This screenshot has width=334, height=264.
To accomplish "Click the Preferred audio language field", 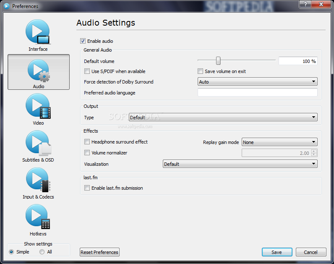I will click(x=258, y=92).
